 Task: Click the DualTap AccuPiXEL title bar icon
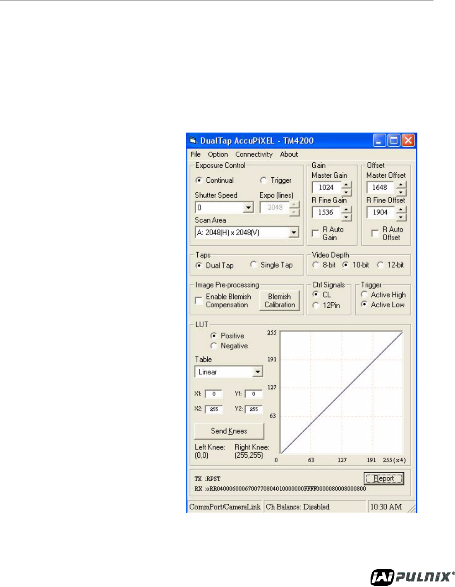(x=193, y=140)
